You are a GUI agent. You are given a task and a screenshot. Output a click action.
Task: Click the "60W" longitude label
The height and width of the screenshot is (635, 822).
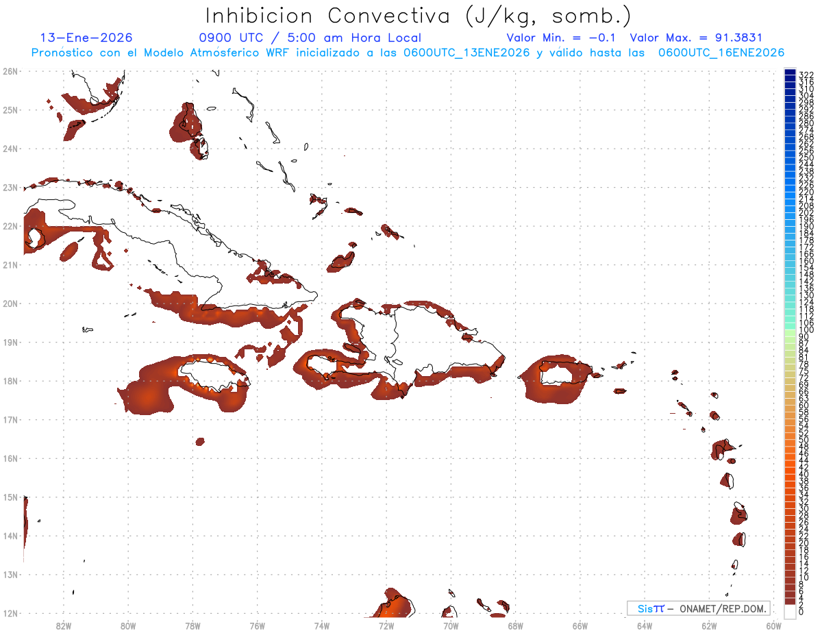click(774, 625)
